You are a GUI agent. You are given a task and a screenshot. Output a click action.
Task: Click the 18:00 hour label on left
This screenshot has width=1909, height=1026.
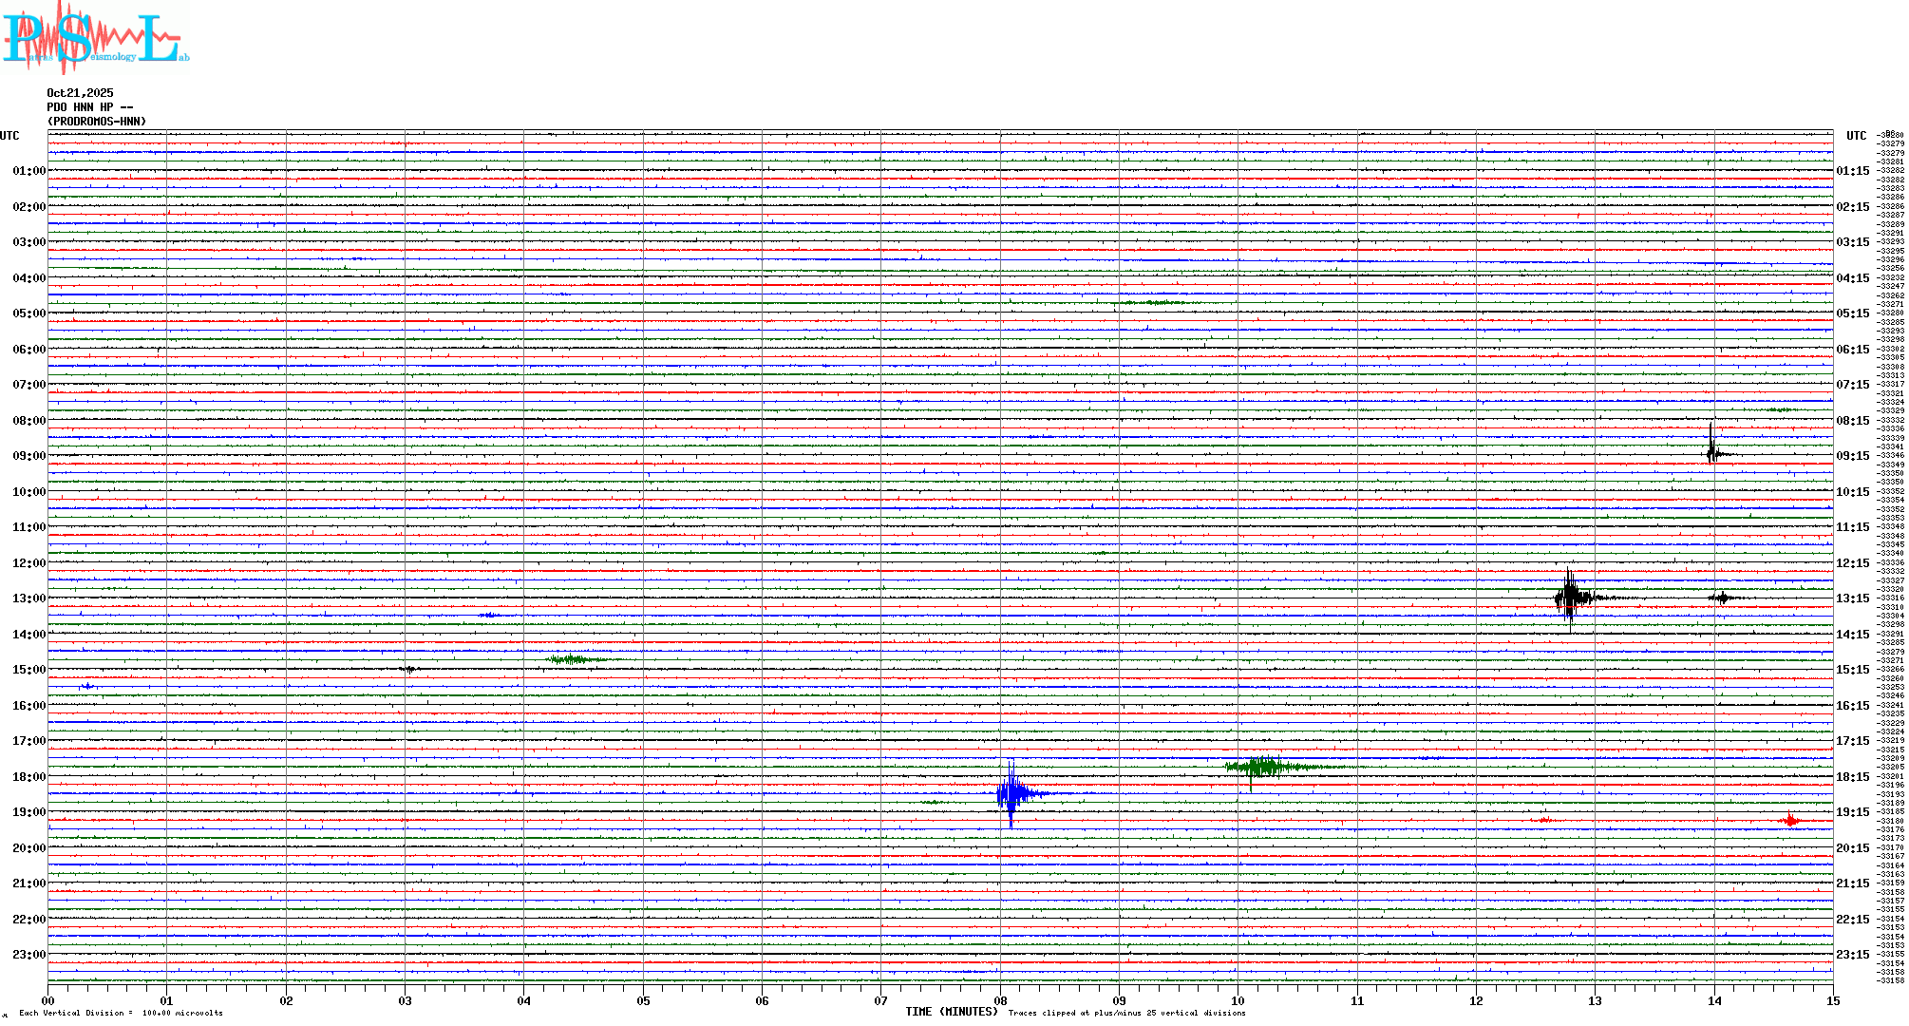point(28,777)
